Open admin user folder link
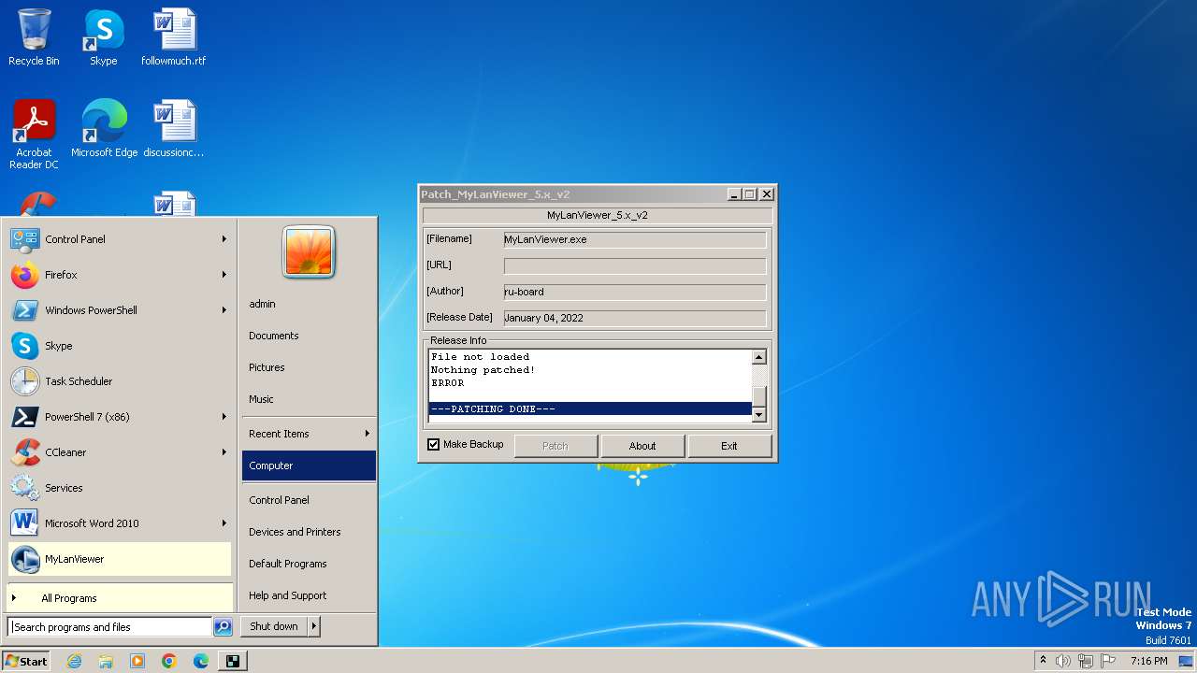 (309, 304)
